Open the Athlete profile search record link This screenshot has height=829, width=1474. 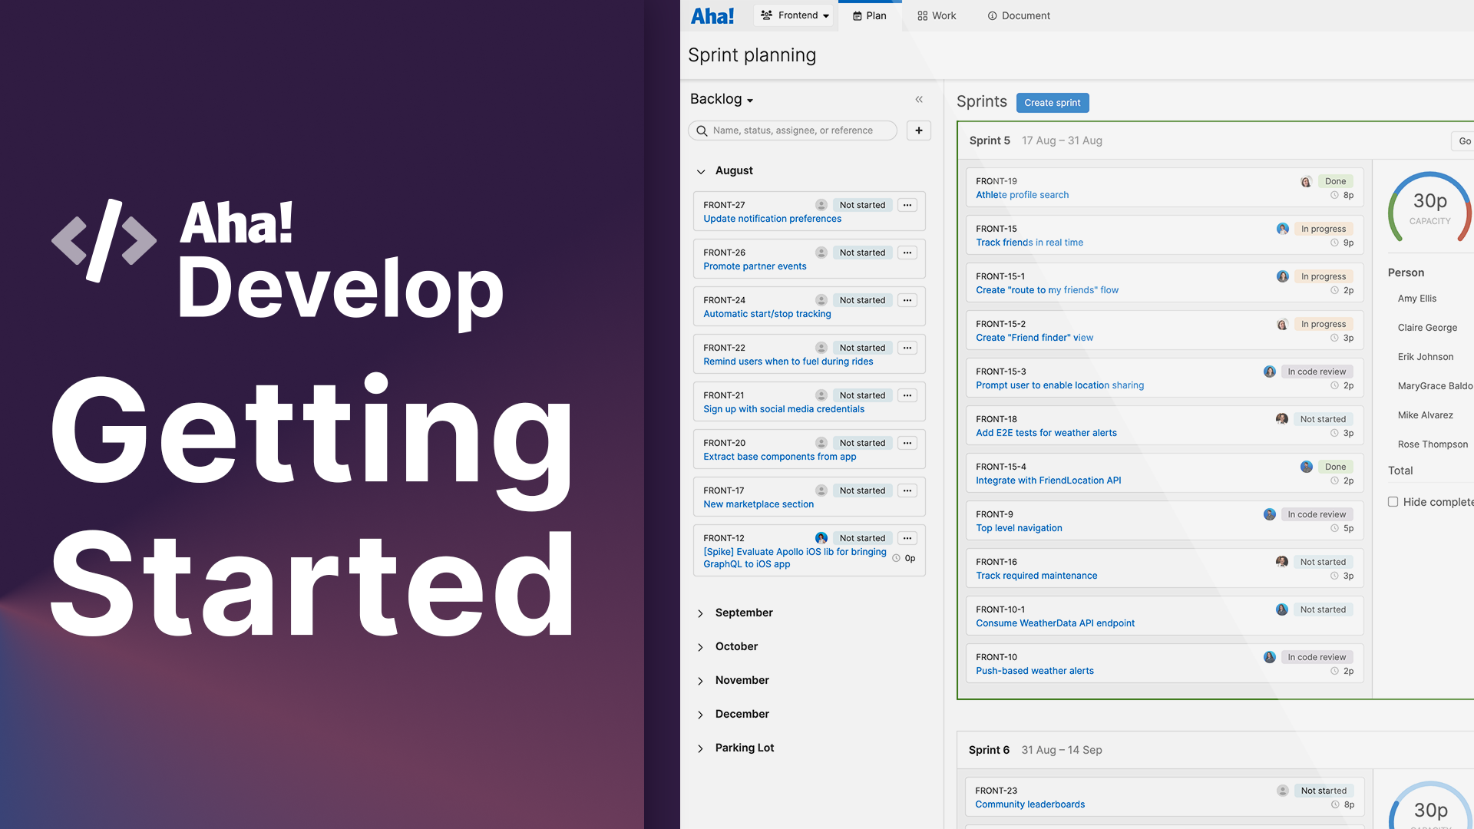(1021, 195)
